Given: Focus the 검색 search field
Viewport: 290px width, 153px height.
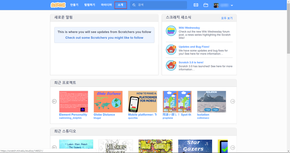Looking at the screenshot, I should click(x=159, y=5).
